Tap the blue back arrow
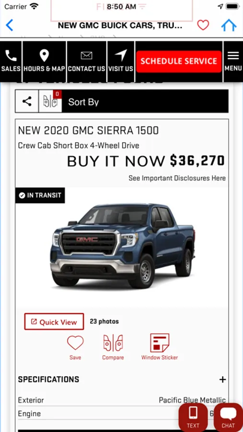Viewport: 243px width, 432px height. coord(9,25)
